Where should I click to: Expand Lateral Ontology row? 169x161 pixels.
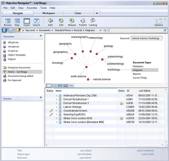(57, 107)
